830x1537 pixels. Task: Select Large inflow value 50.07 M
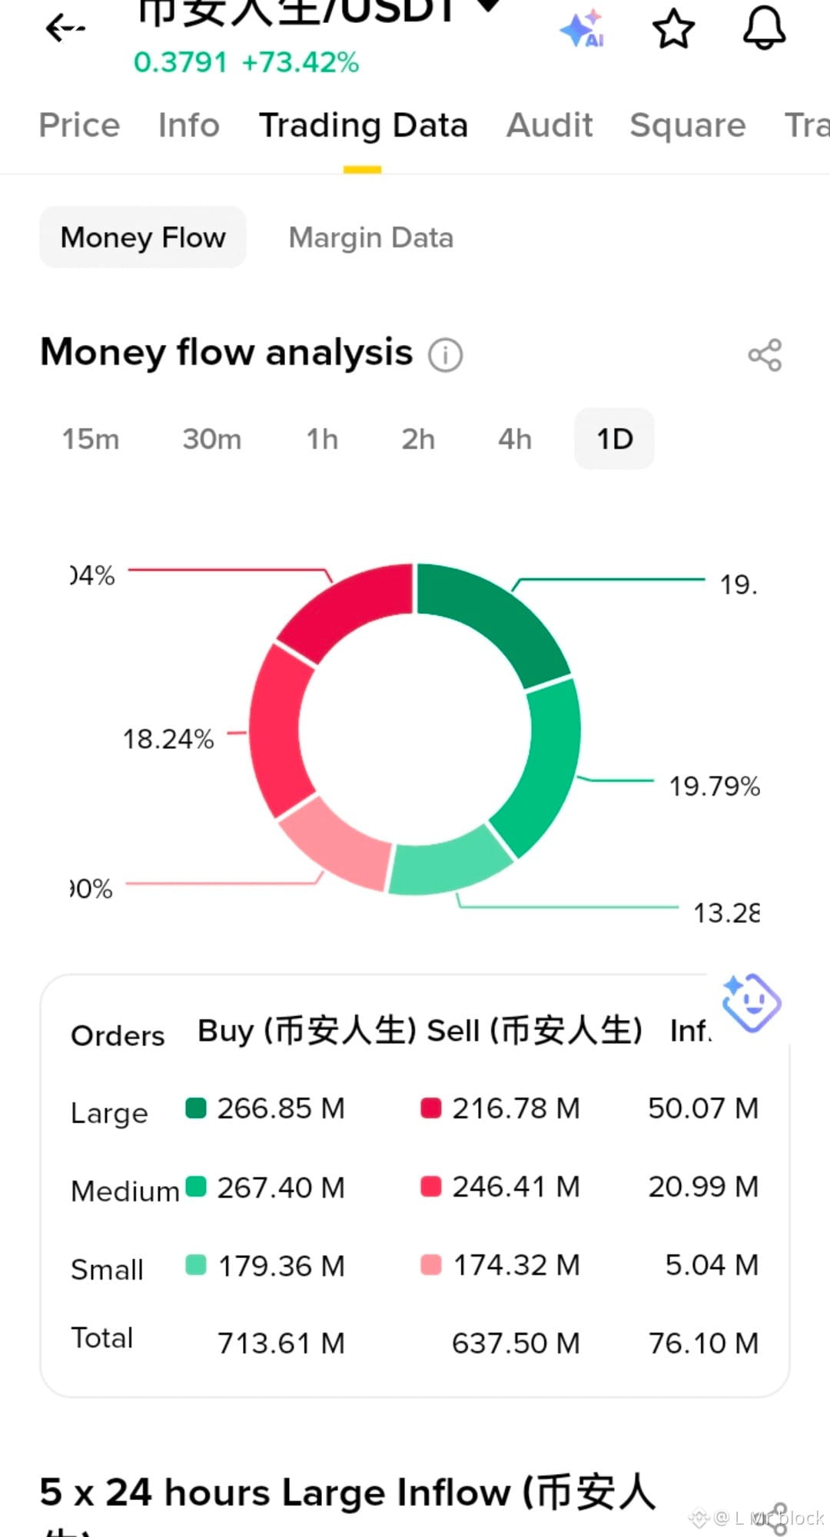(x=703, y=1108)
